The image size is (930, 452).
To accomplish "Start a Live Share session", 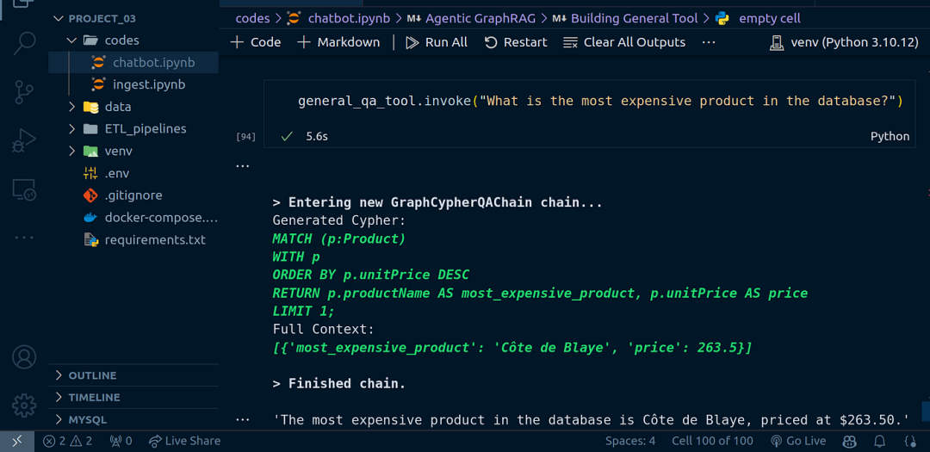I will point(184,441).
